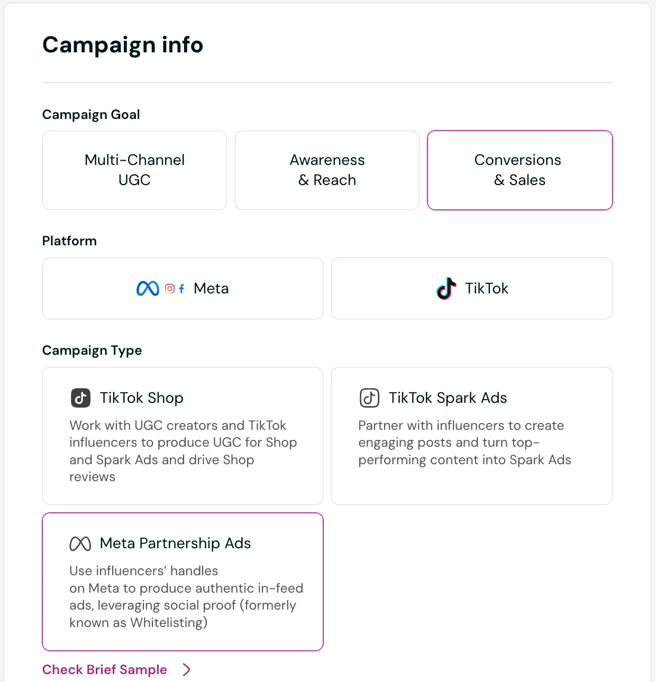Viewport: 656px width, 682px height.
Task: Deselect the Conversions & Sales goal
Action: [x=520, y=170]
